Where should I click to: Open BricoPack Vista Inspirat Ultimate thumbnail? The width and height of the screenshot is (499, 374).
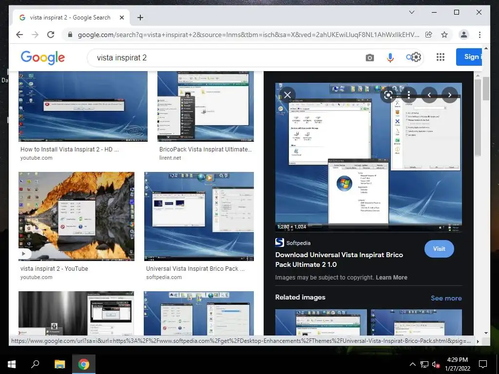pyautogui.click(x=206, y=106)
